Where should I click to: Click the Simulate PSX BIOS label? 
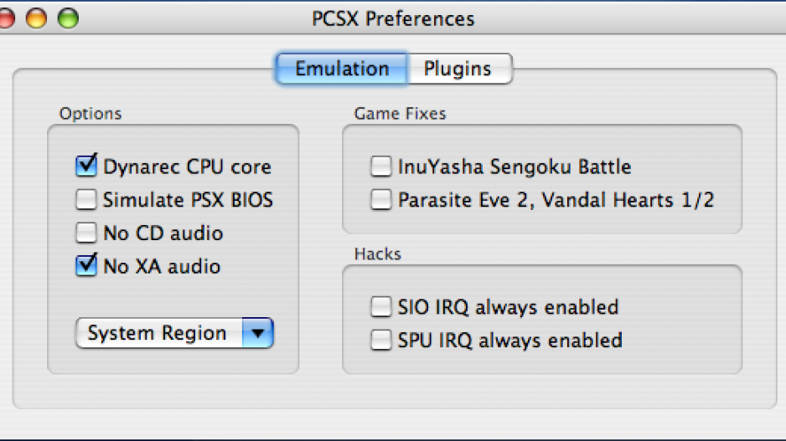tap(188, 200)
